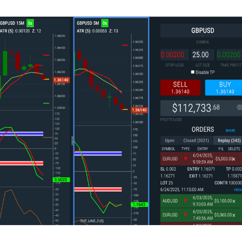Click the ENTRY 1.16071 detail text
Viewport: 242px width, 242px height.
201,169
